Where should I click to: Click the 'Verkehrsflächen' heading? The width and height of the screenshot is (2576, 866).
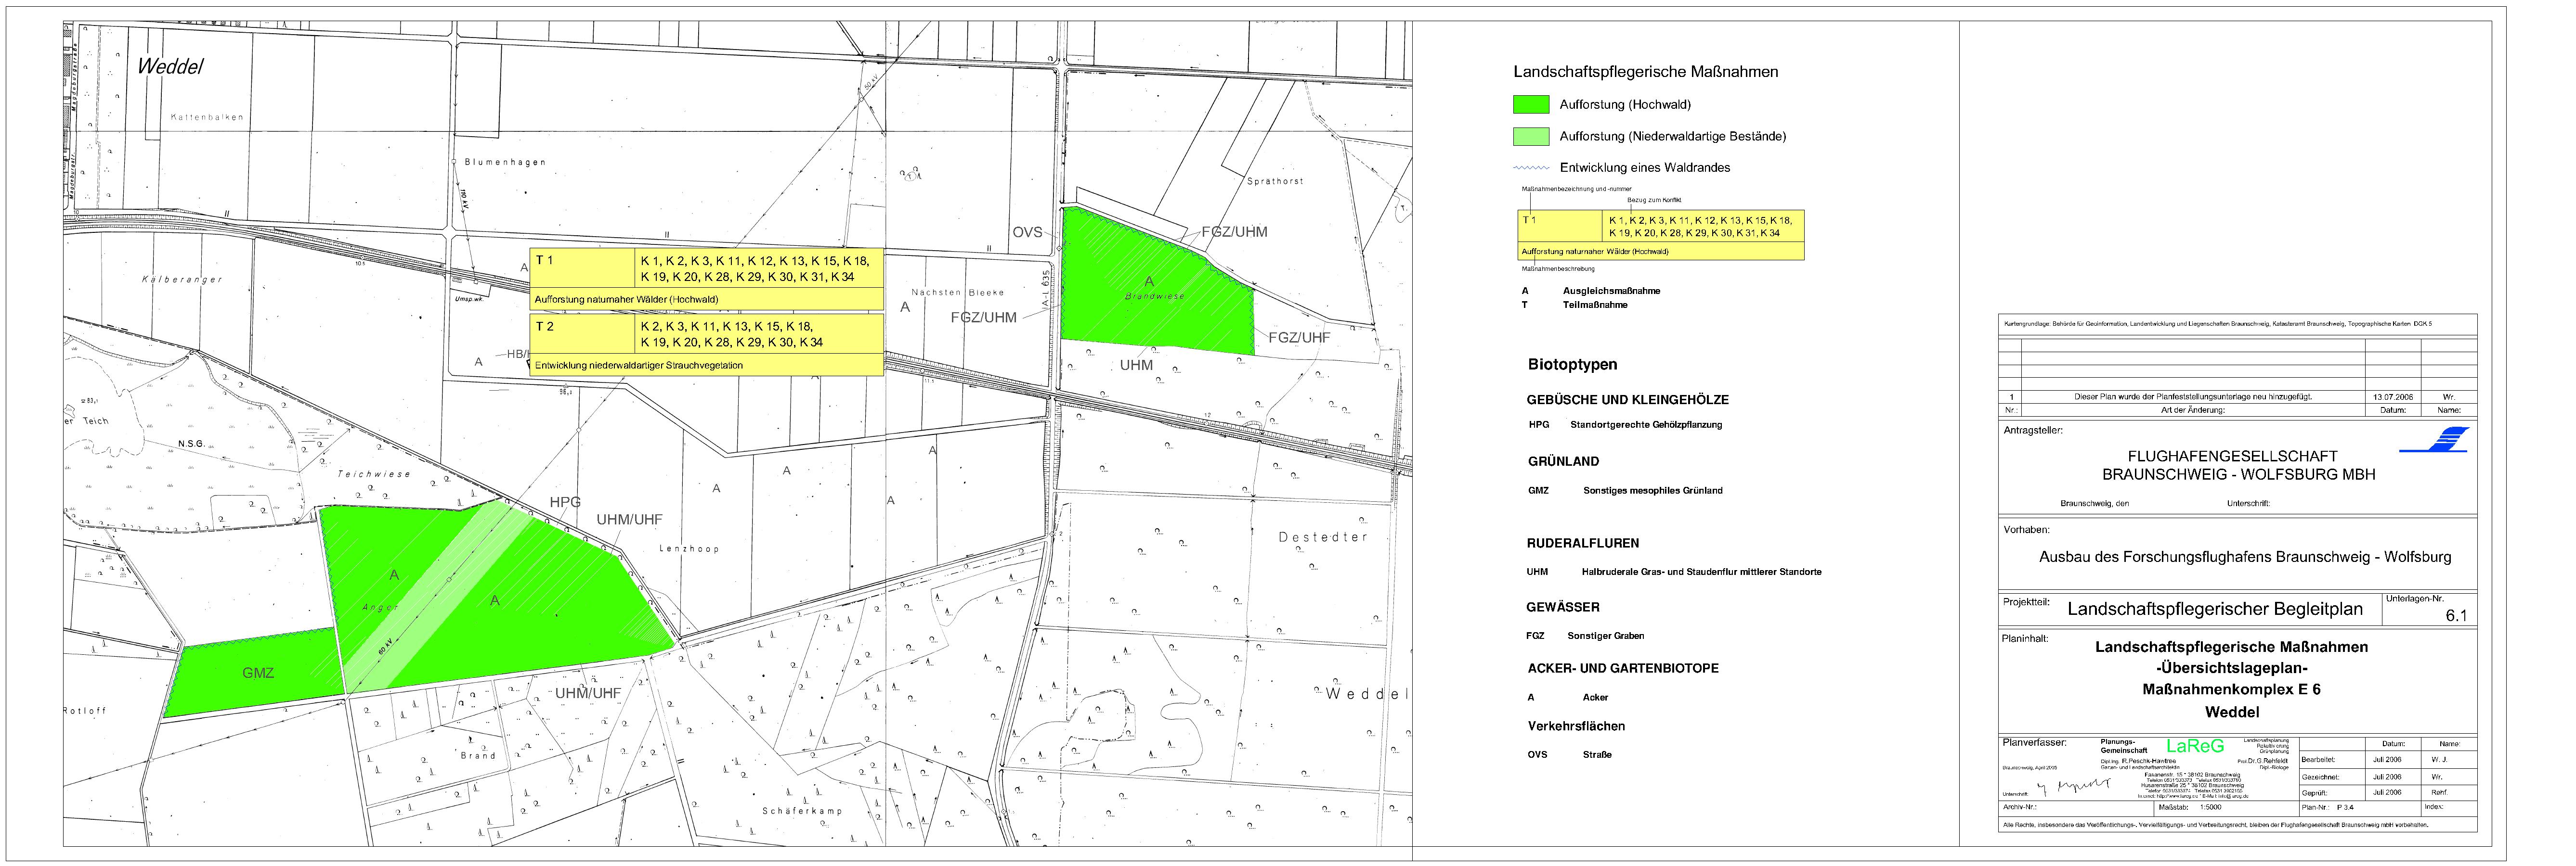click(x=1576, y=726)
